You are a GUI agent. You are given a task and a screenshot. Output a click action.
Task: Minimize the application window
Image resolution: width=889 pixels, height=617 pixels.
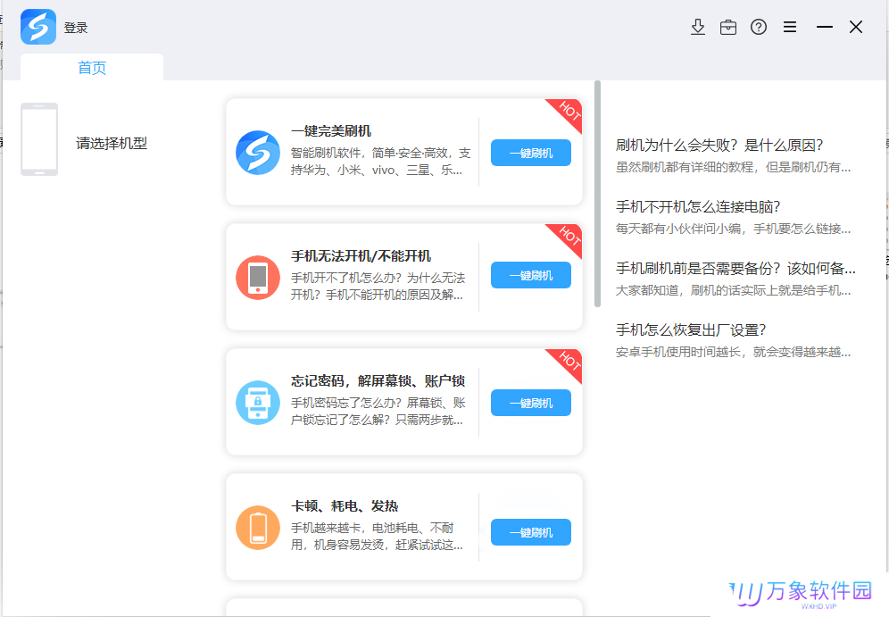coord(825,27)
